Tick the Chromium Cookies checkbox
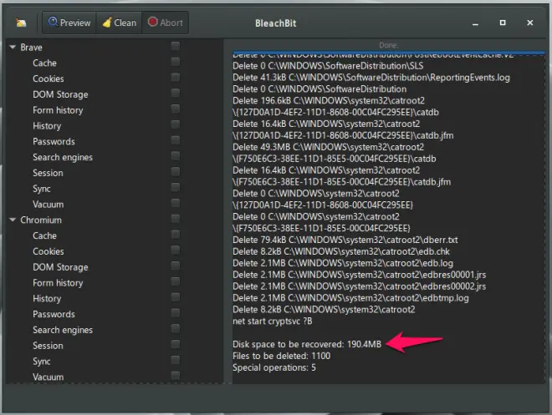 click(x=176, y=250)
